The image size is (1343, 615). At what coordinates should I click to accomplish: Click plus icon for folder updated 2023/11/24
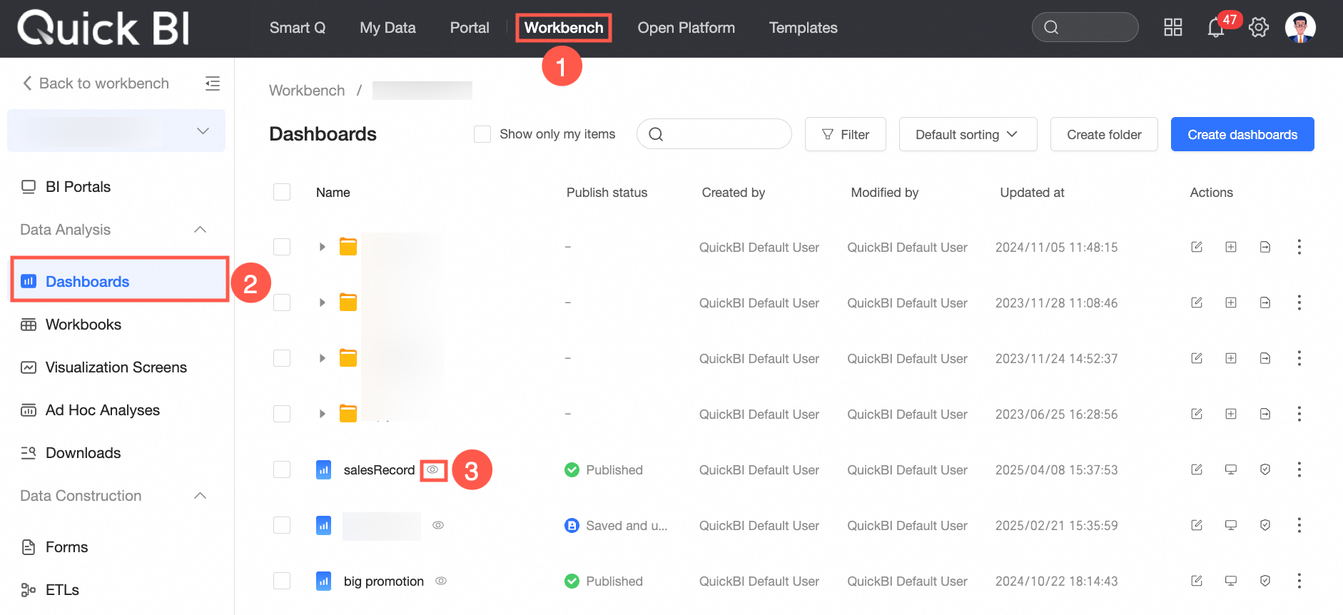coord(1231,358)
